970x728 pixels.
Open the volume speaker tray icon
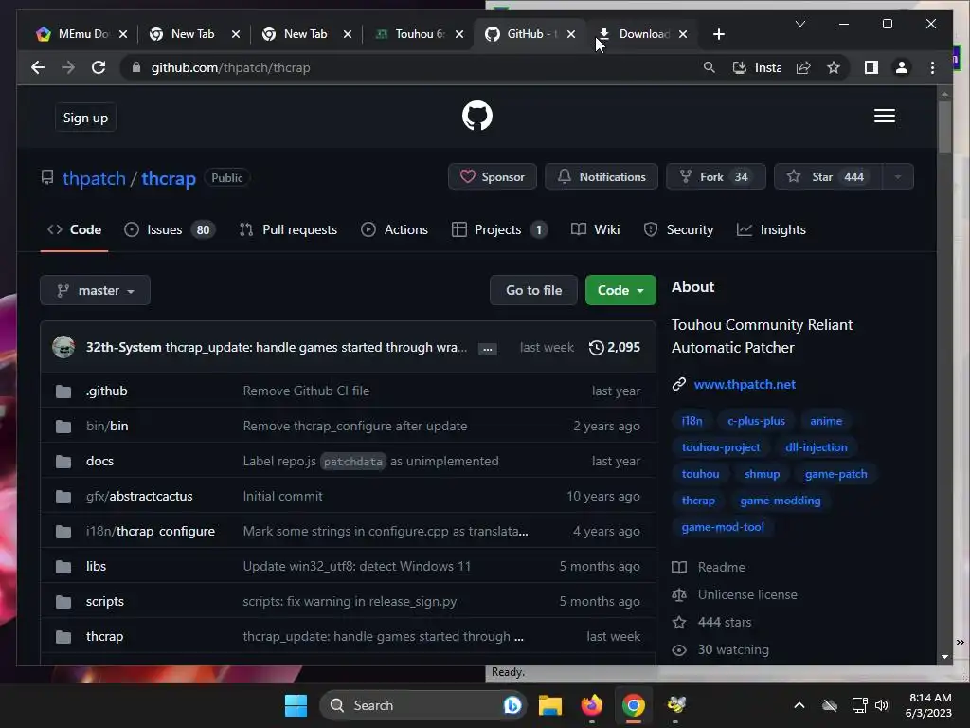[x=882, y=705]
